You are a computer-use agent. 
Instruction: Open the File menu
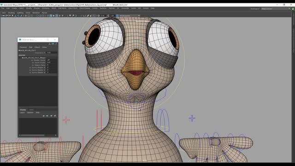3,8
